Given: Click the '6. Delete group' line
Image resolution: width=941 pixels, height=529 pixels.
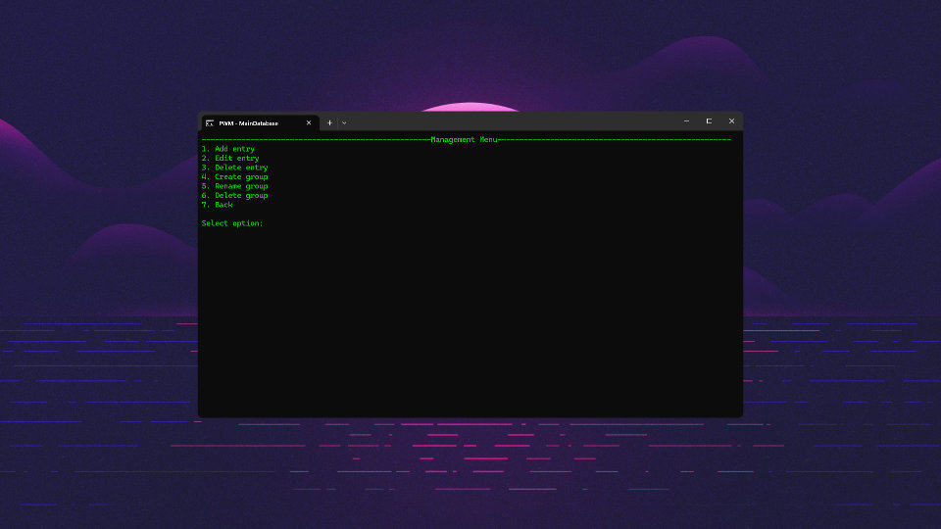Looking at the screenshot, I should pos(234,196).
